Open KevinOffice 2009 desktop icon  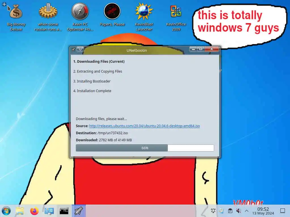176,18
